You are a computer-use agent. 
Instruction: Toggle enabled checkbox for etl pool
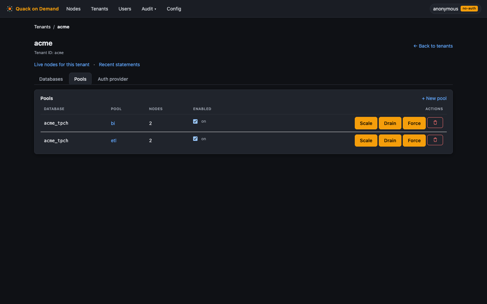195,138
